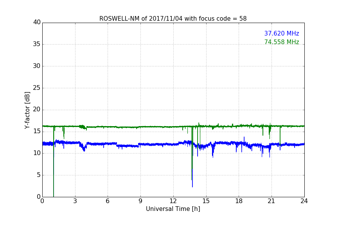Click the 'Universal Time [h]' axis label

173,209
